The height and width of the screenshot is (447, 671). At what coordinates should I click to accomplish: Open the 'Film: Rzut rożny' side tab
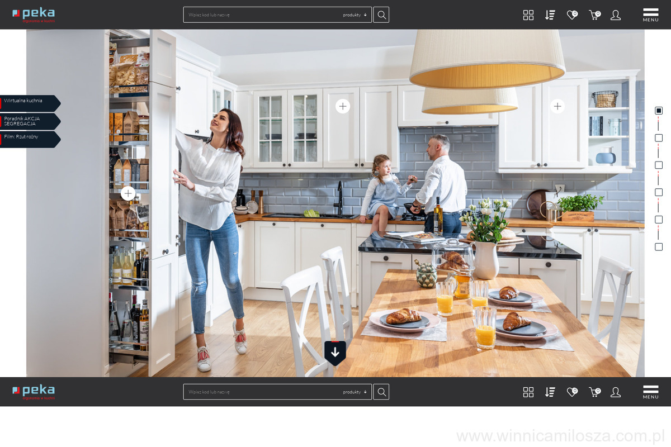point(29,139)
